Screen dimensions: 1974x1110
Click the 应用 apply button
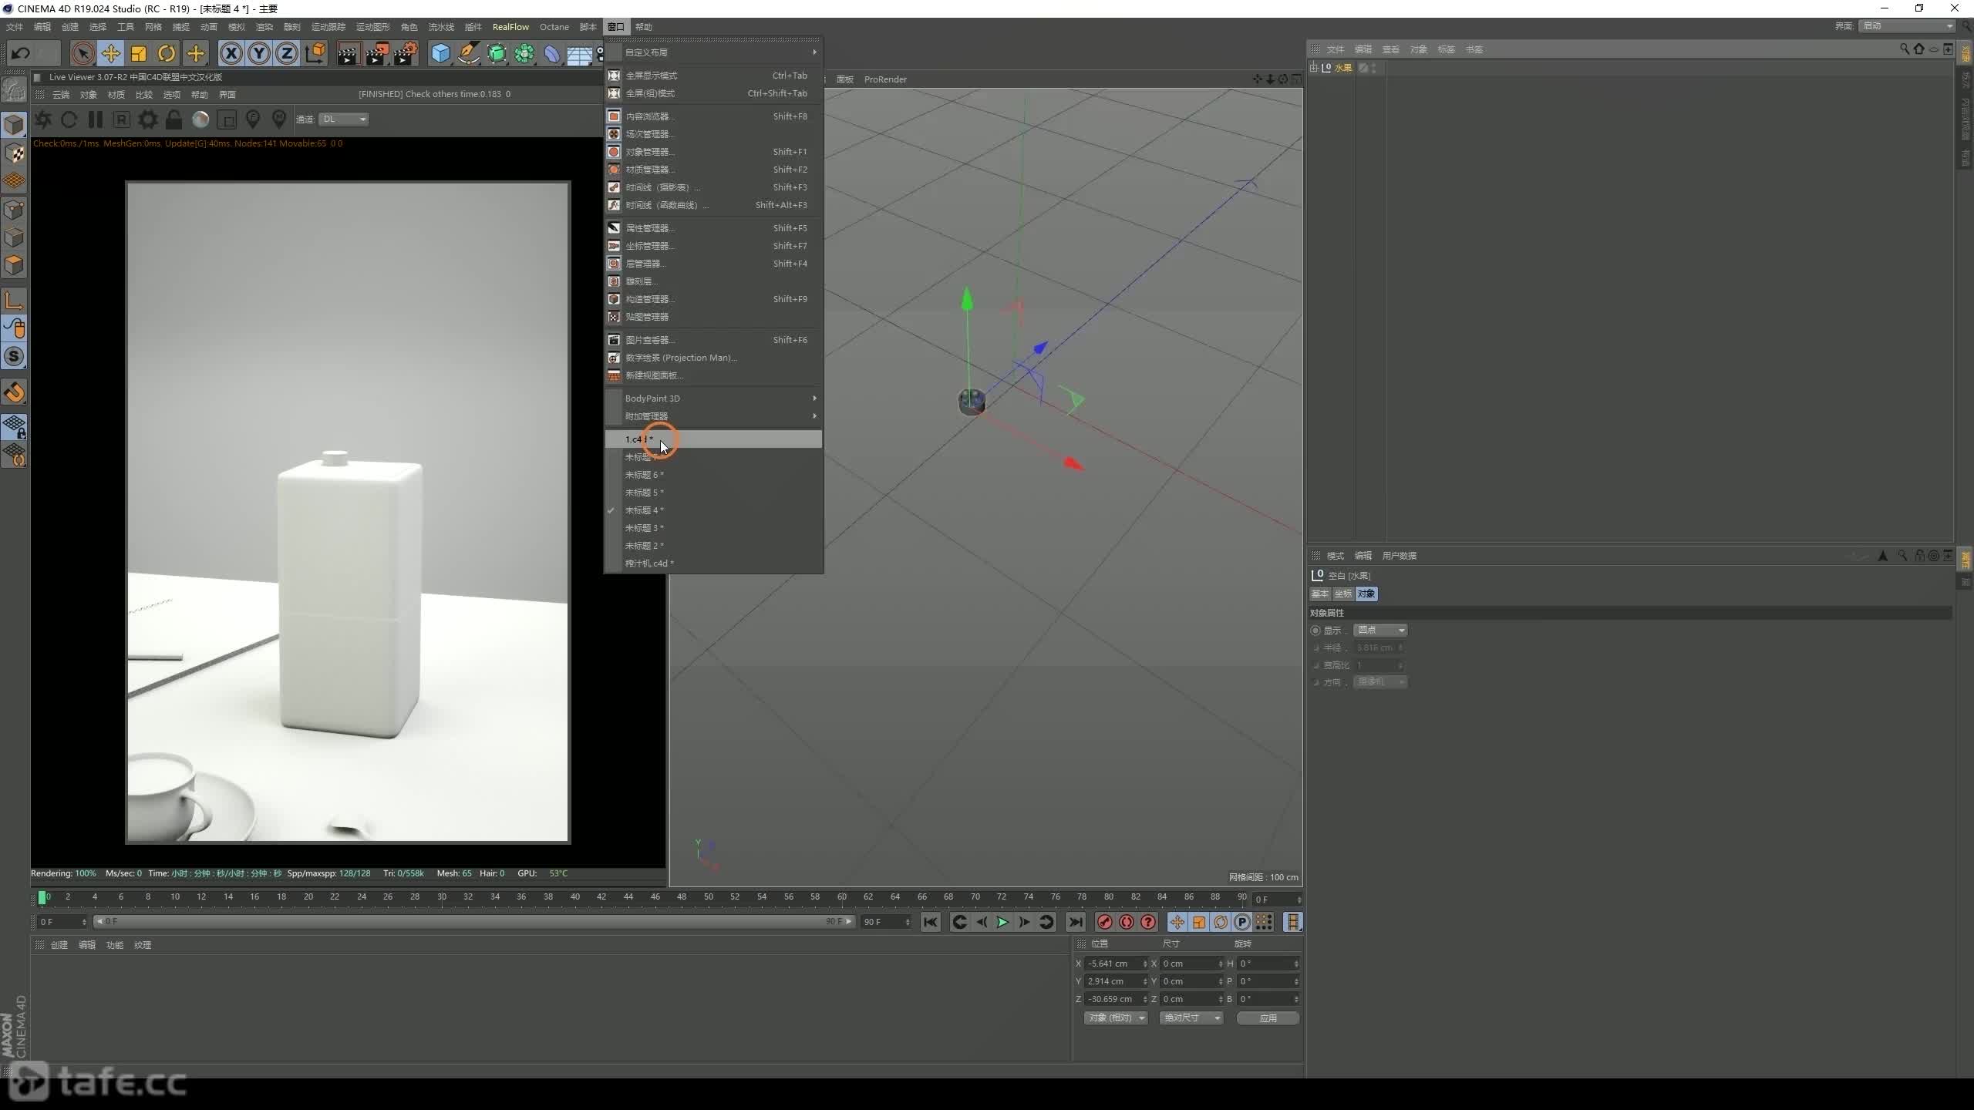[x=1268, y=1018]
